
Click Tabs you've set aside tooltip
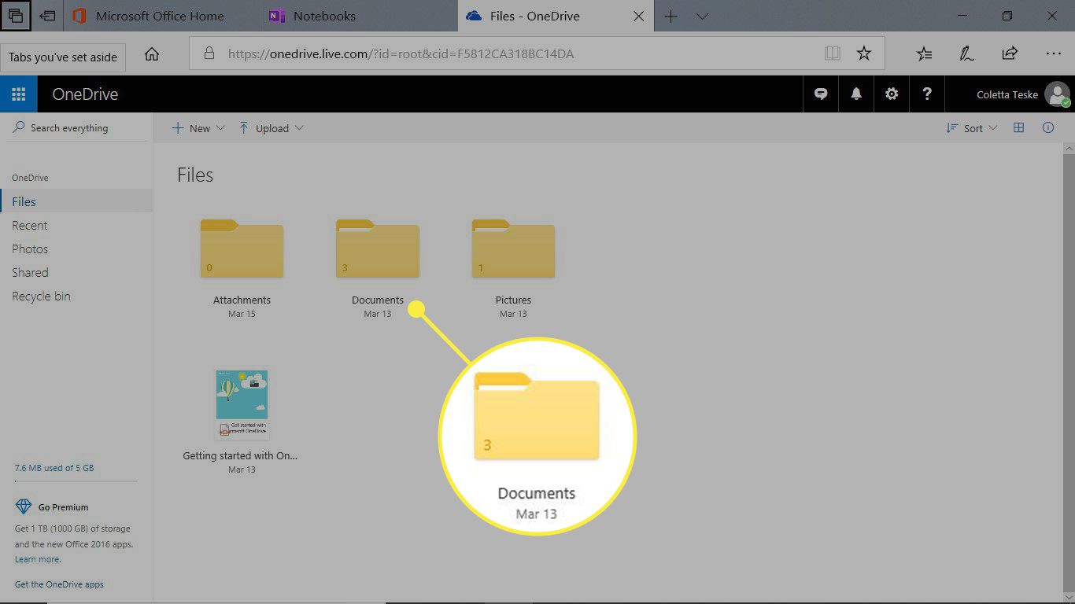click(63, 57)
